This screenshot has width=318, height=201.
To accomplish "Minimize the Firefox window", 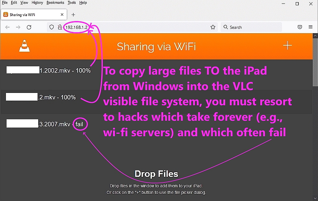I will [x=283, y=4].
